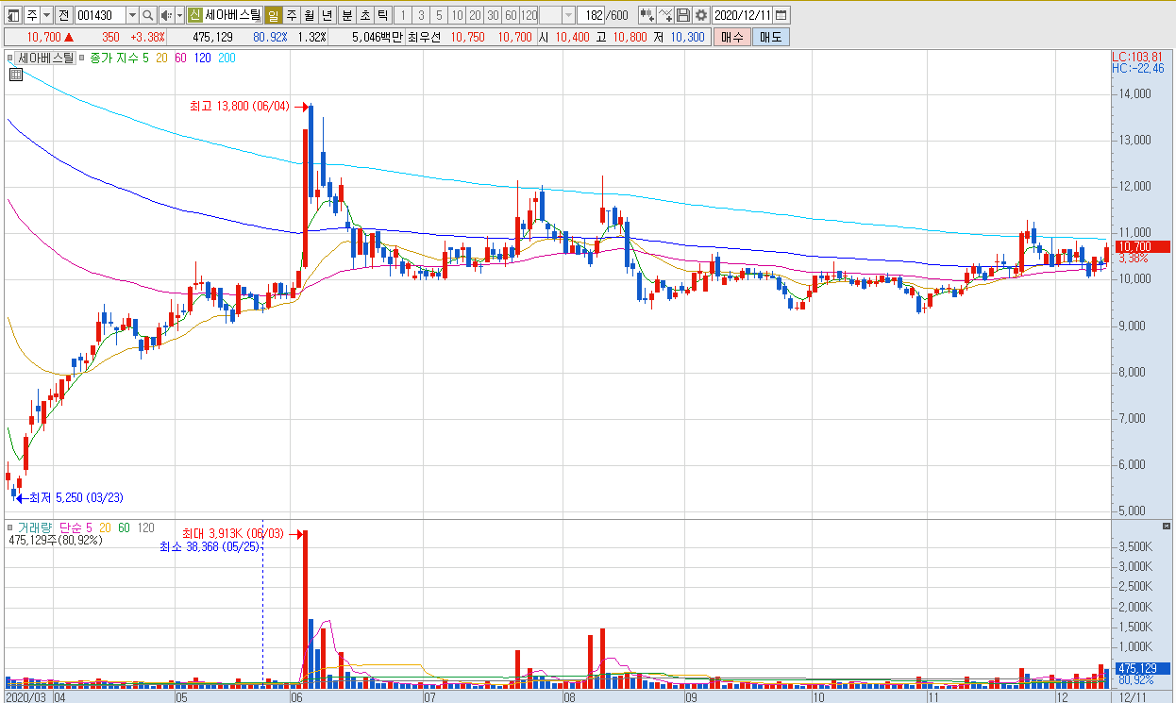Click the 최우선 best quote label
Screen dimensions: 1176x703
(425, 37)
